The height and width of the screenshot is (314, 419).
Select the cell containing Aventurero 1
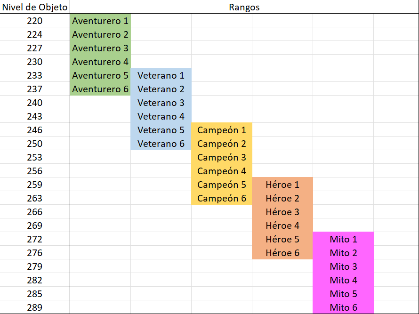pyautogui.click(x=100, y=21)
